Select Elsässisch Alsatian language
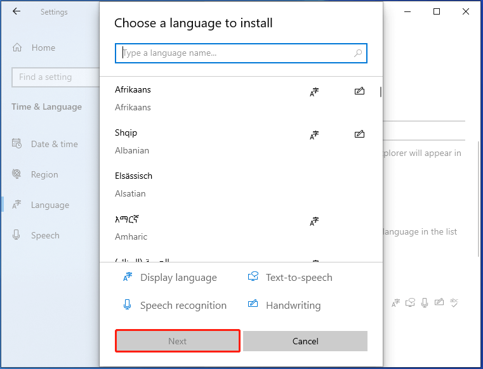Viewport: 483px width, 369px height. click(241, 184)
